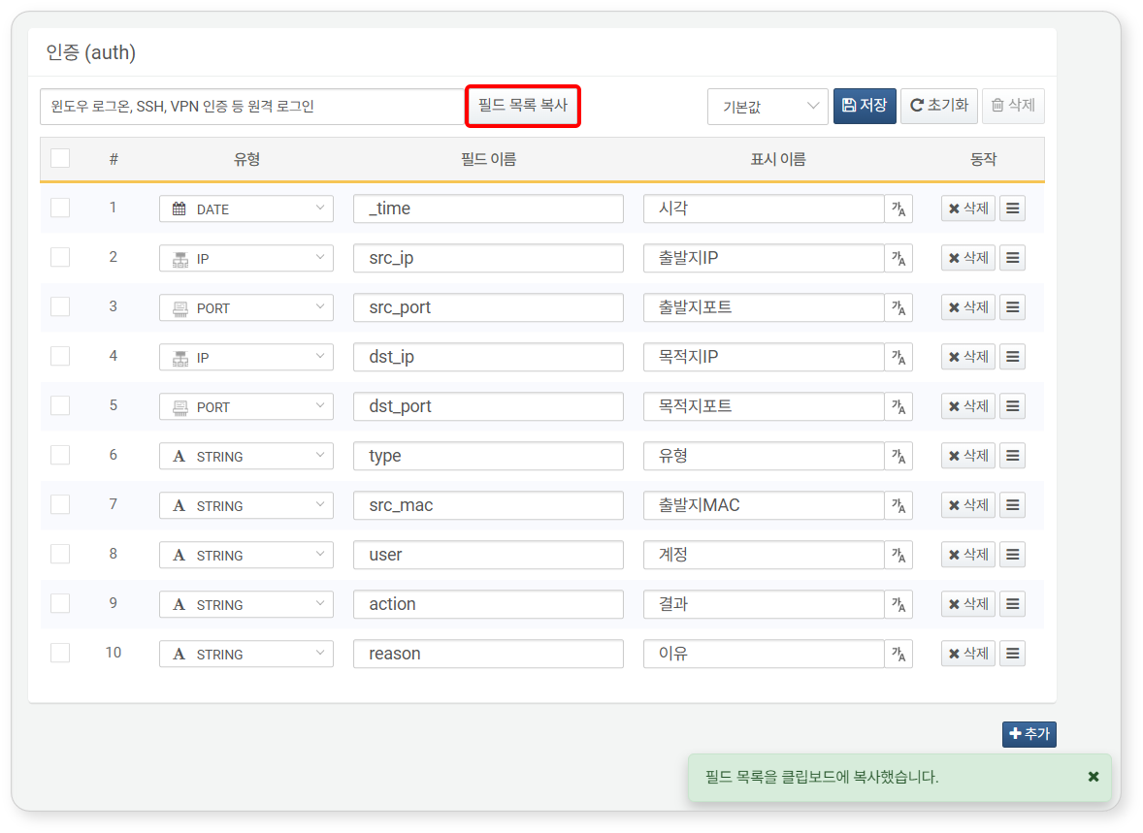This screenshot has height=833, width=1143.
Task: Click the dst_port field name input
Action: pyautogui.click(x=488, y=406)
